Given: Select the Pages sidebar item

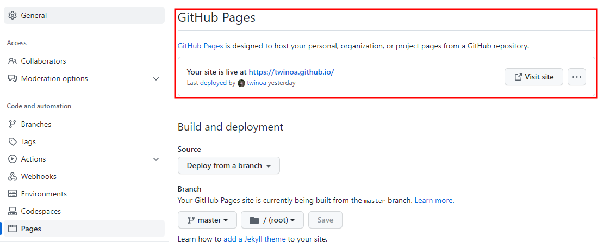Looking at the screenshot, I should (x=84, y=229).
